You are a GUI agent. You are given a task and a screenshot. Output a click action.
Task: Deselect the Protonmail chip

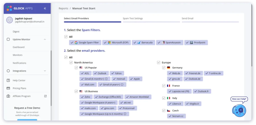click(x=127, y=108)
